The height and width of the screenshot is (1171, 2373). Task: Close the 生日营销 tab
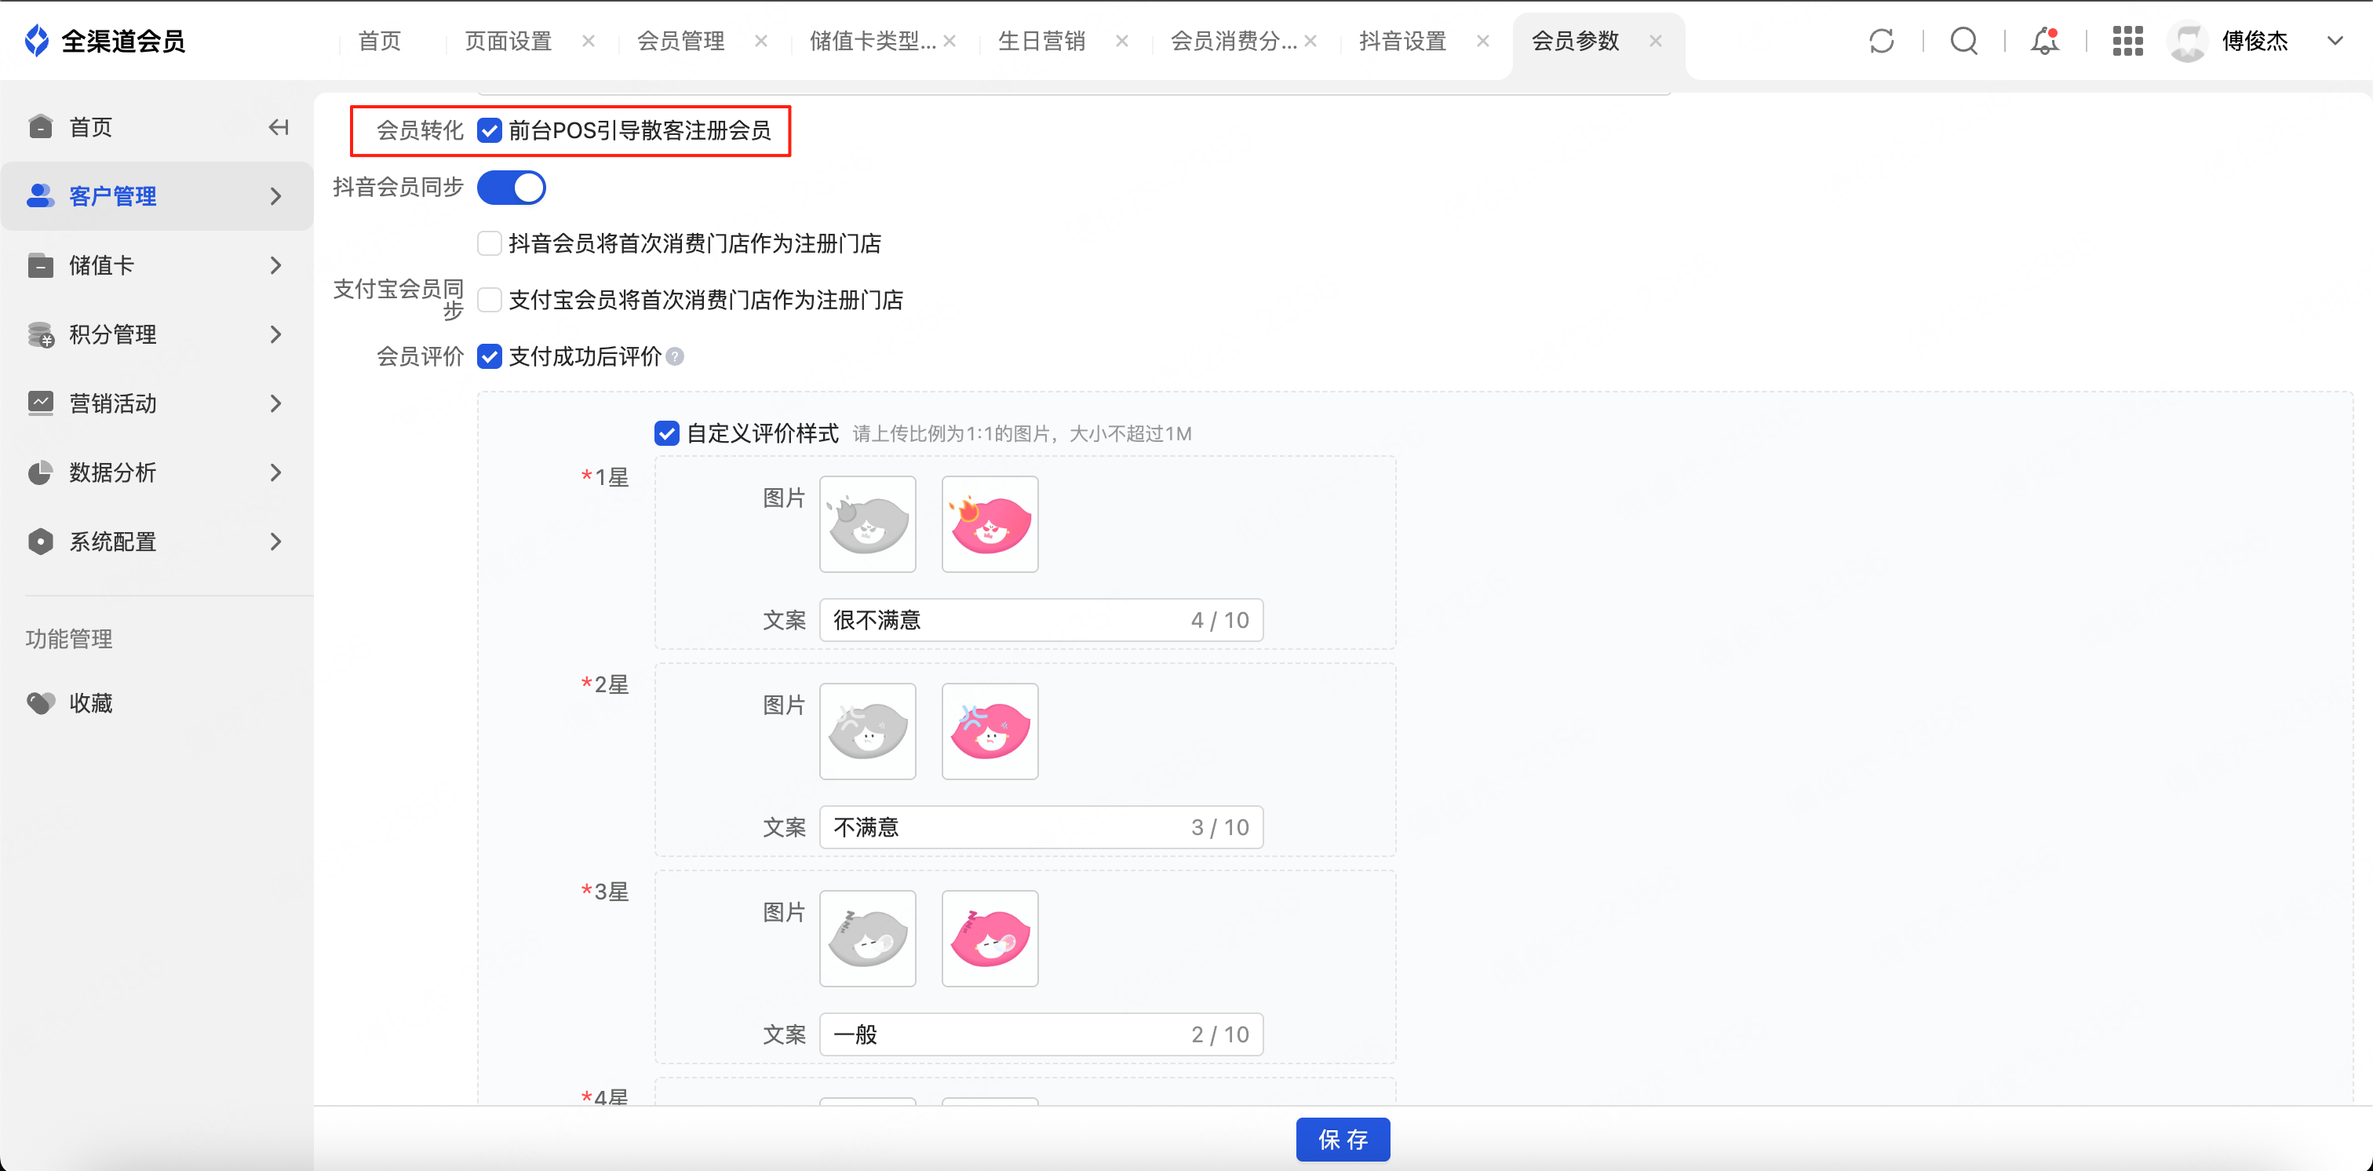click(1122, 41)
